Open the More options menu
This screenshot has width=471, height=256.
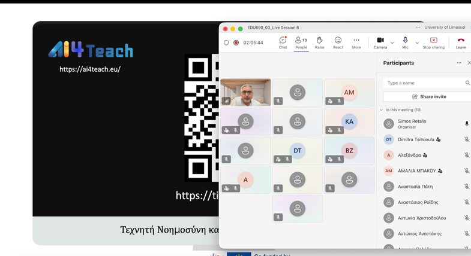[356, 43]
